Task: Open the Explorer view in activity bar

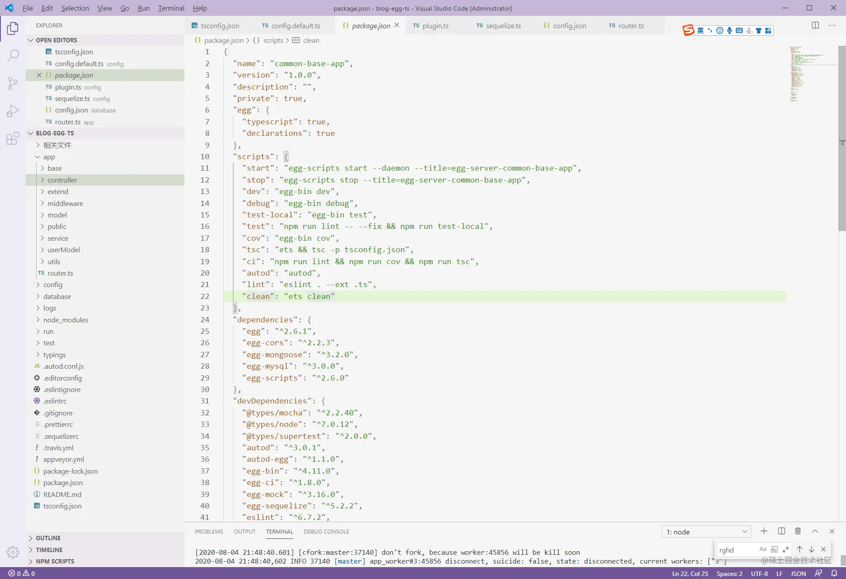Action: point(13,28)
